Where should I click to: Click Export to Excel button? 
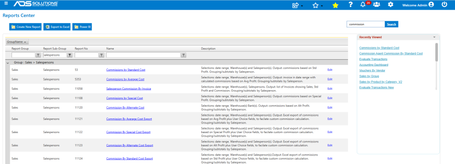pos(57,27)
